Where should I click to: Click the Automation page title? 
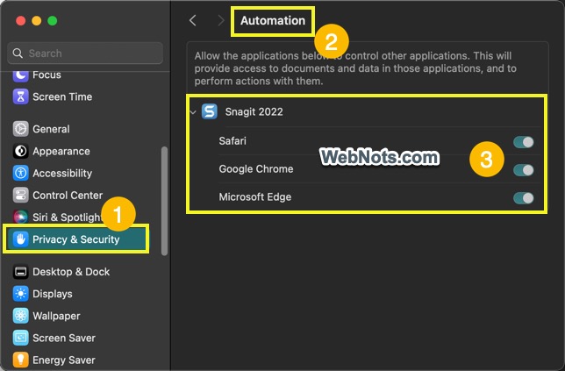coord(273,20)
